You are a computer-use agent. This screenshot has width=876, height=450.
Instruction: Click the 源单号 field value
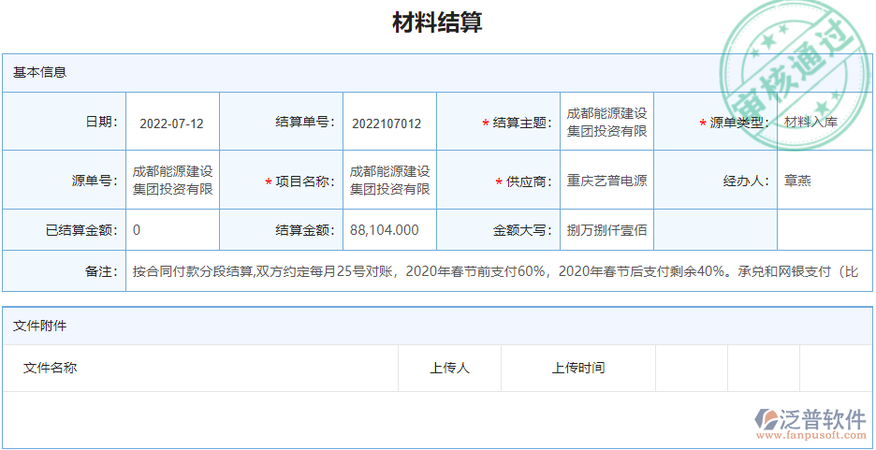pos(172,181)
